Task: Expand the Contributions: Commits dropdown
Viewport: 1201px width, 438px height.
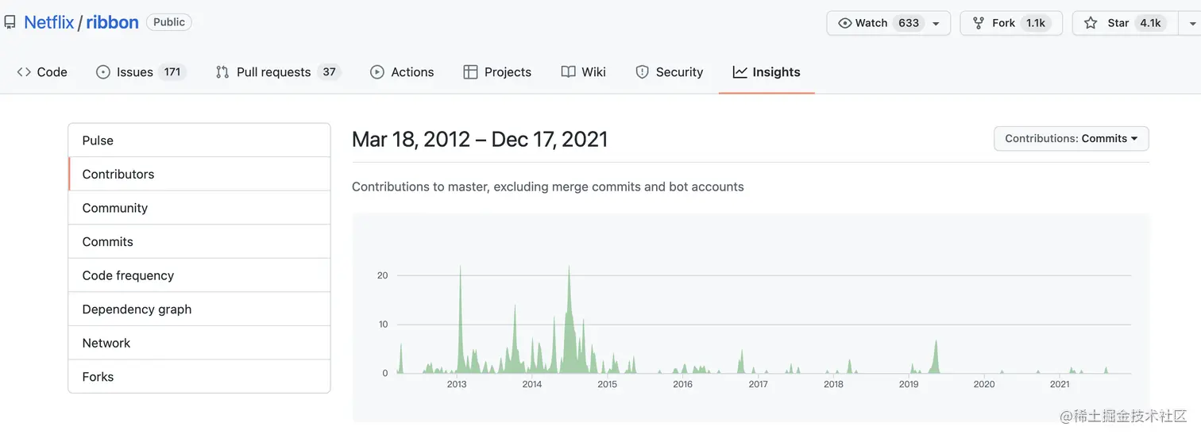Action: (1071, 139)
